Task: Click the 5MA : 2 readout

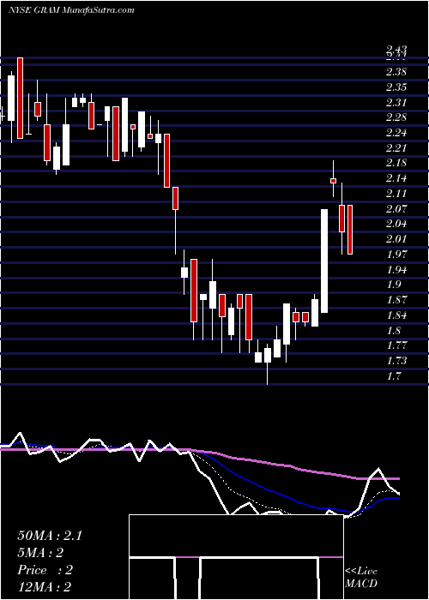Action: click(40, 553)
